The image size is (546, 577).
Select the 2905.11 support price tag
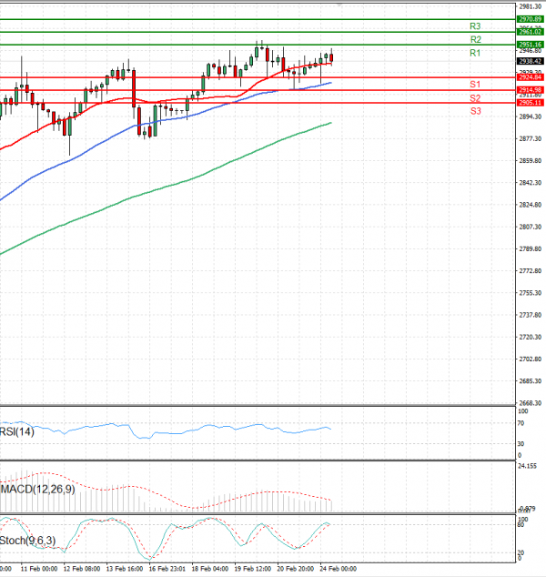[531, 103]
